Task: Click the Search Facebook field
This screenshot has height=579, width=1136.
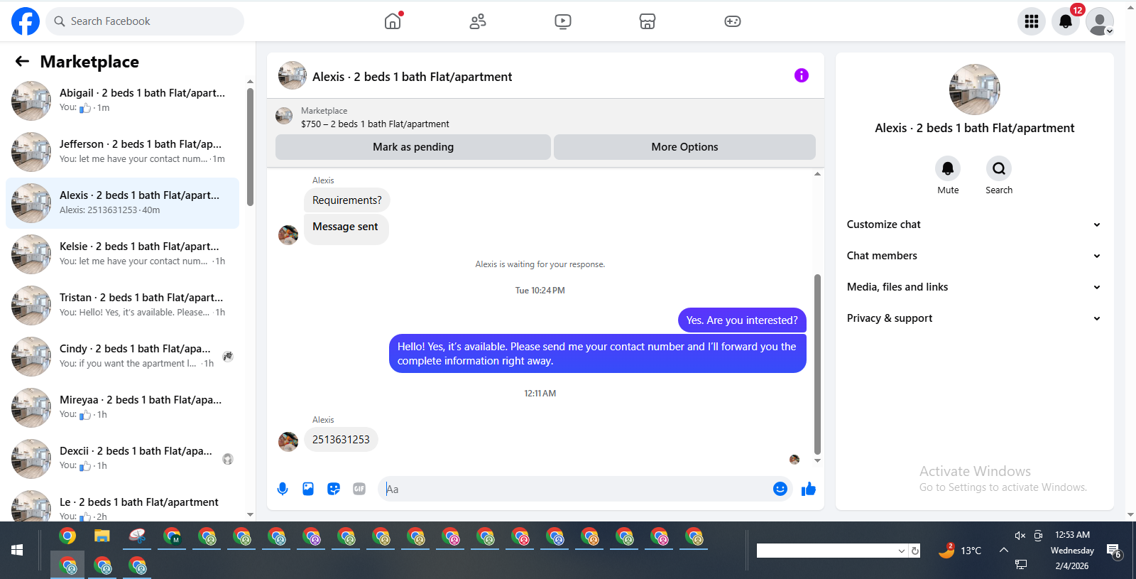Action: [145, 21]
